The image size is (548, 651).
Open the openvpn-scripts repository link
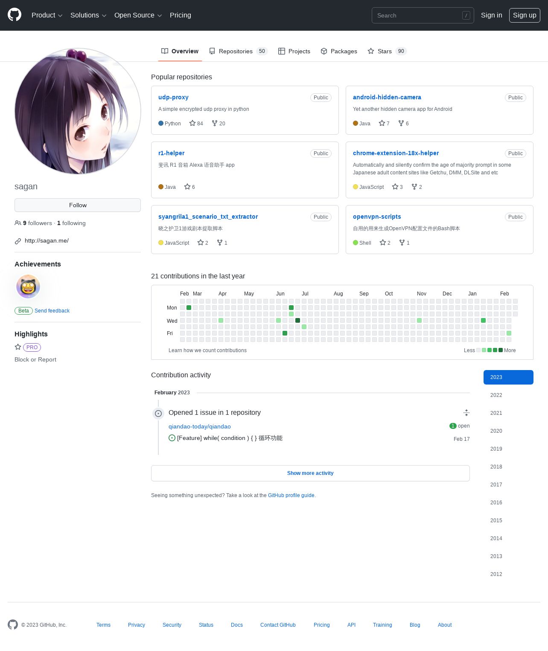click(377, 217)
